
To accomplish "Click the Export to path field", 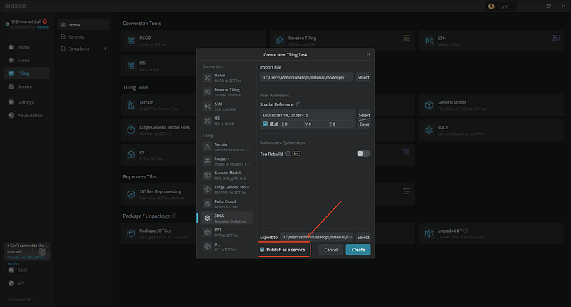I will click(316, 237).
